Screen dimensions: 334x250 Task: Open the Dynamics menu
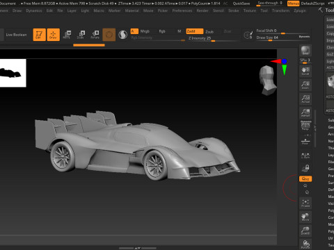tap(34, 10)
